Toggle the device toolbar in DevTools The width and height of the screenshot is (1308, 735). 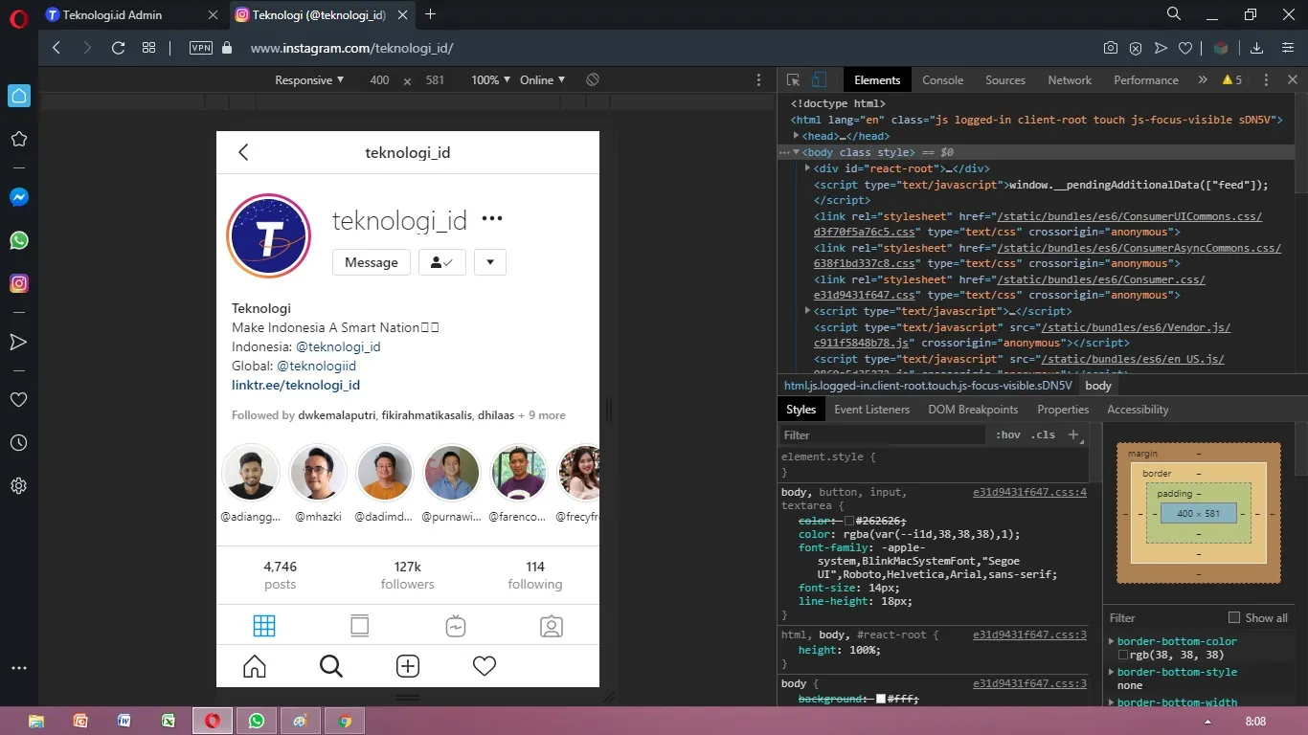(819, 80)
